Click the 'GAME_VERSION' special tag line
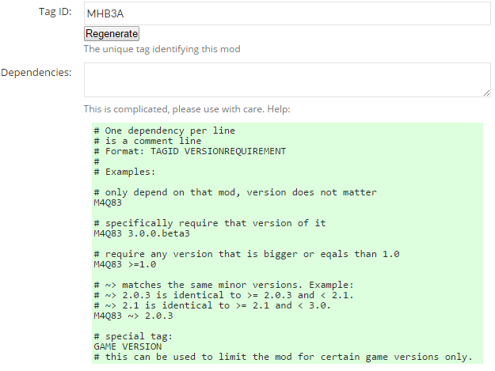Image resolution: width=495 pixels, height=371 pixels. [128, 346]
